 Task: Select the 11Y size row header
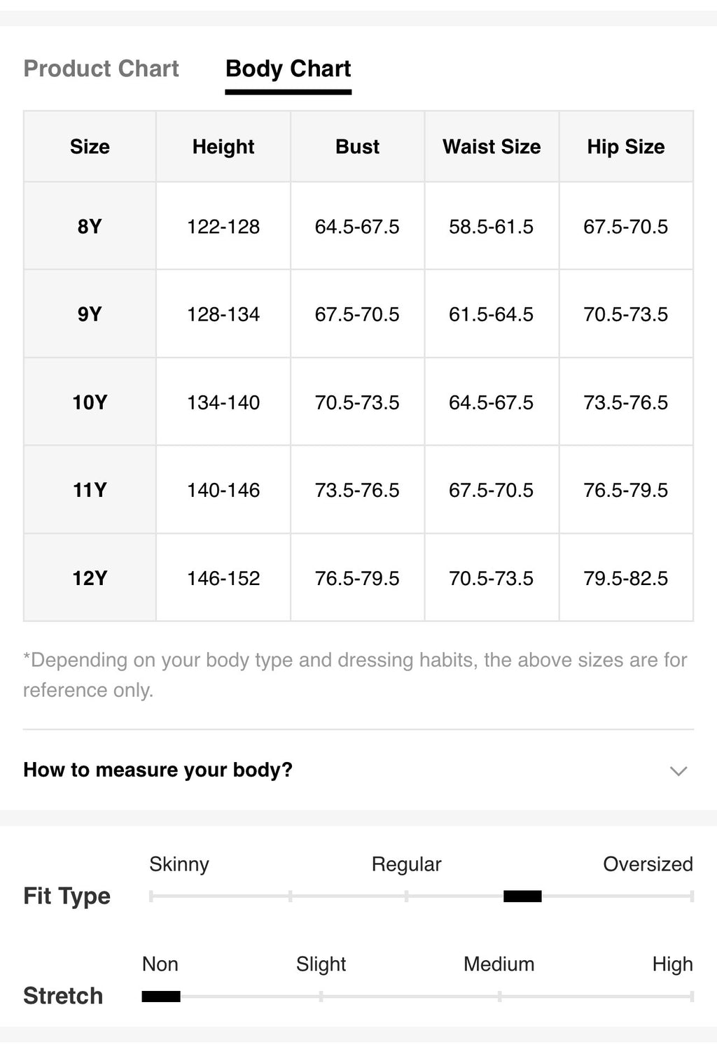pyautogui.click(x=90, y=490)
